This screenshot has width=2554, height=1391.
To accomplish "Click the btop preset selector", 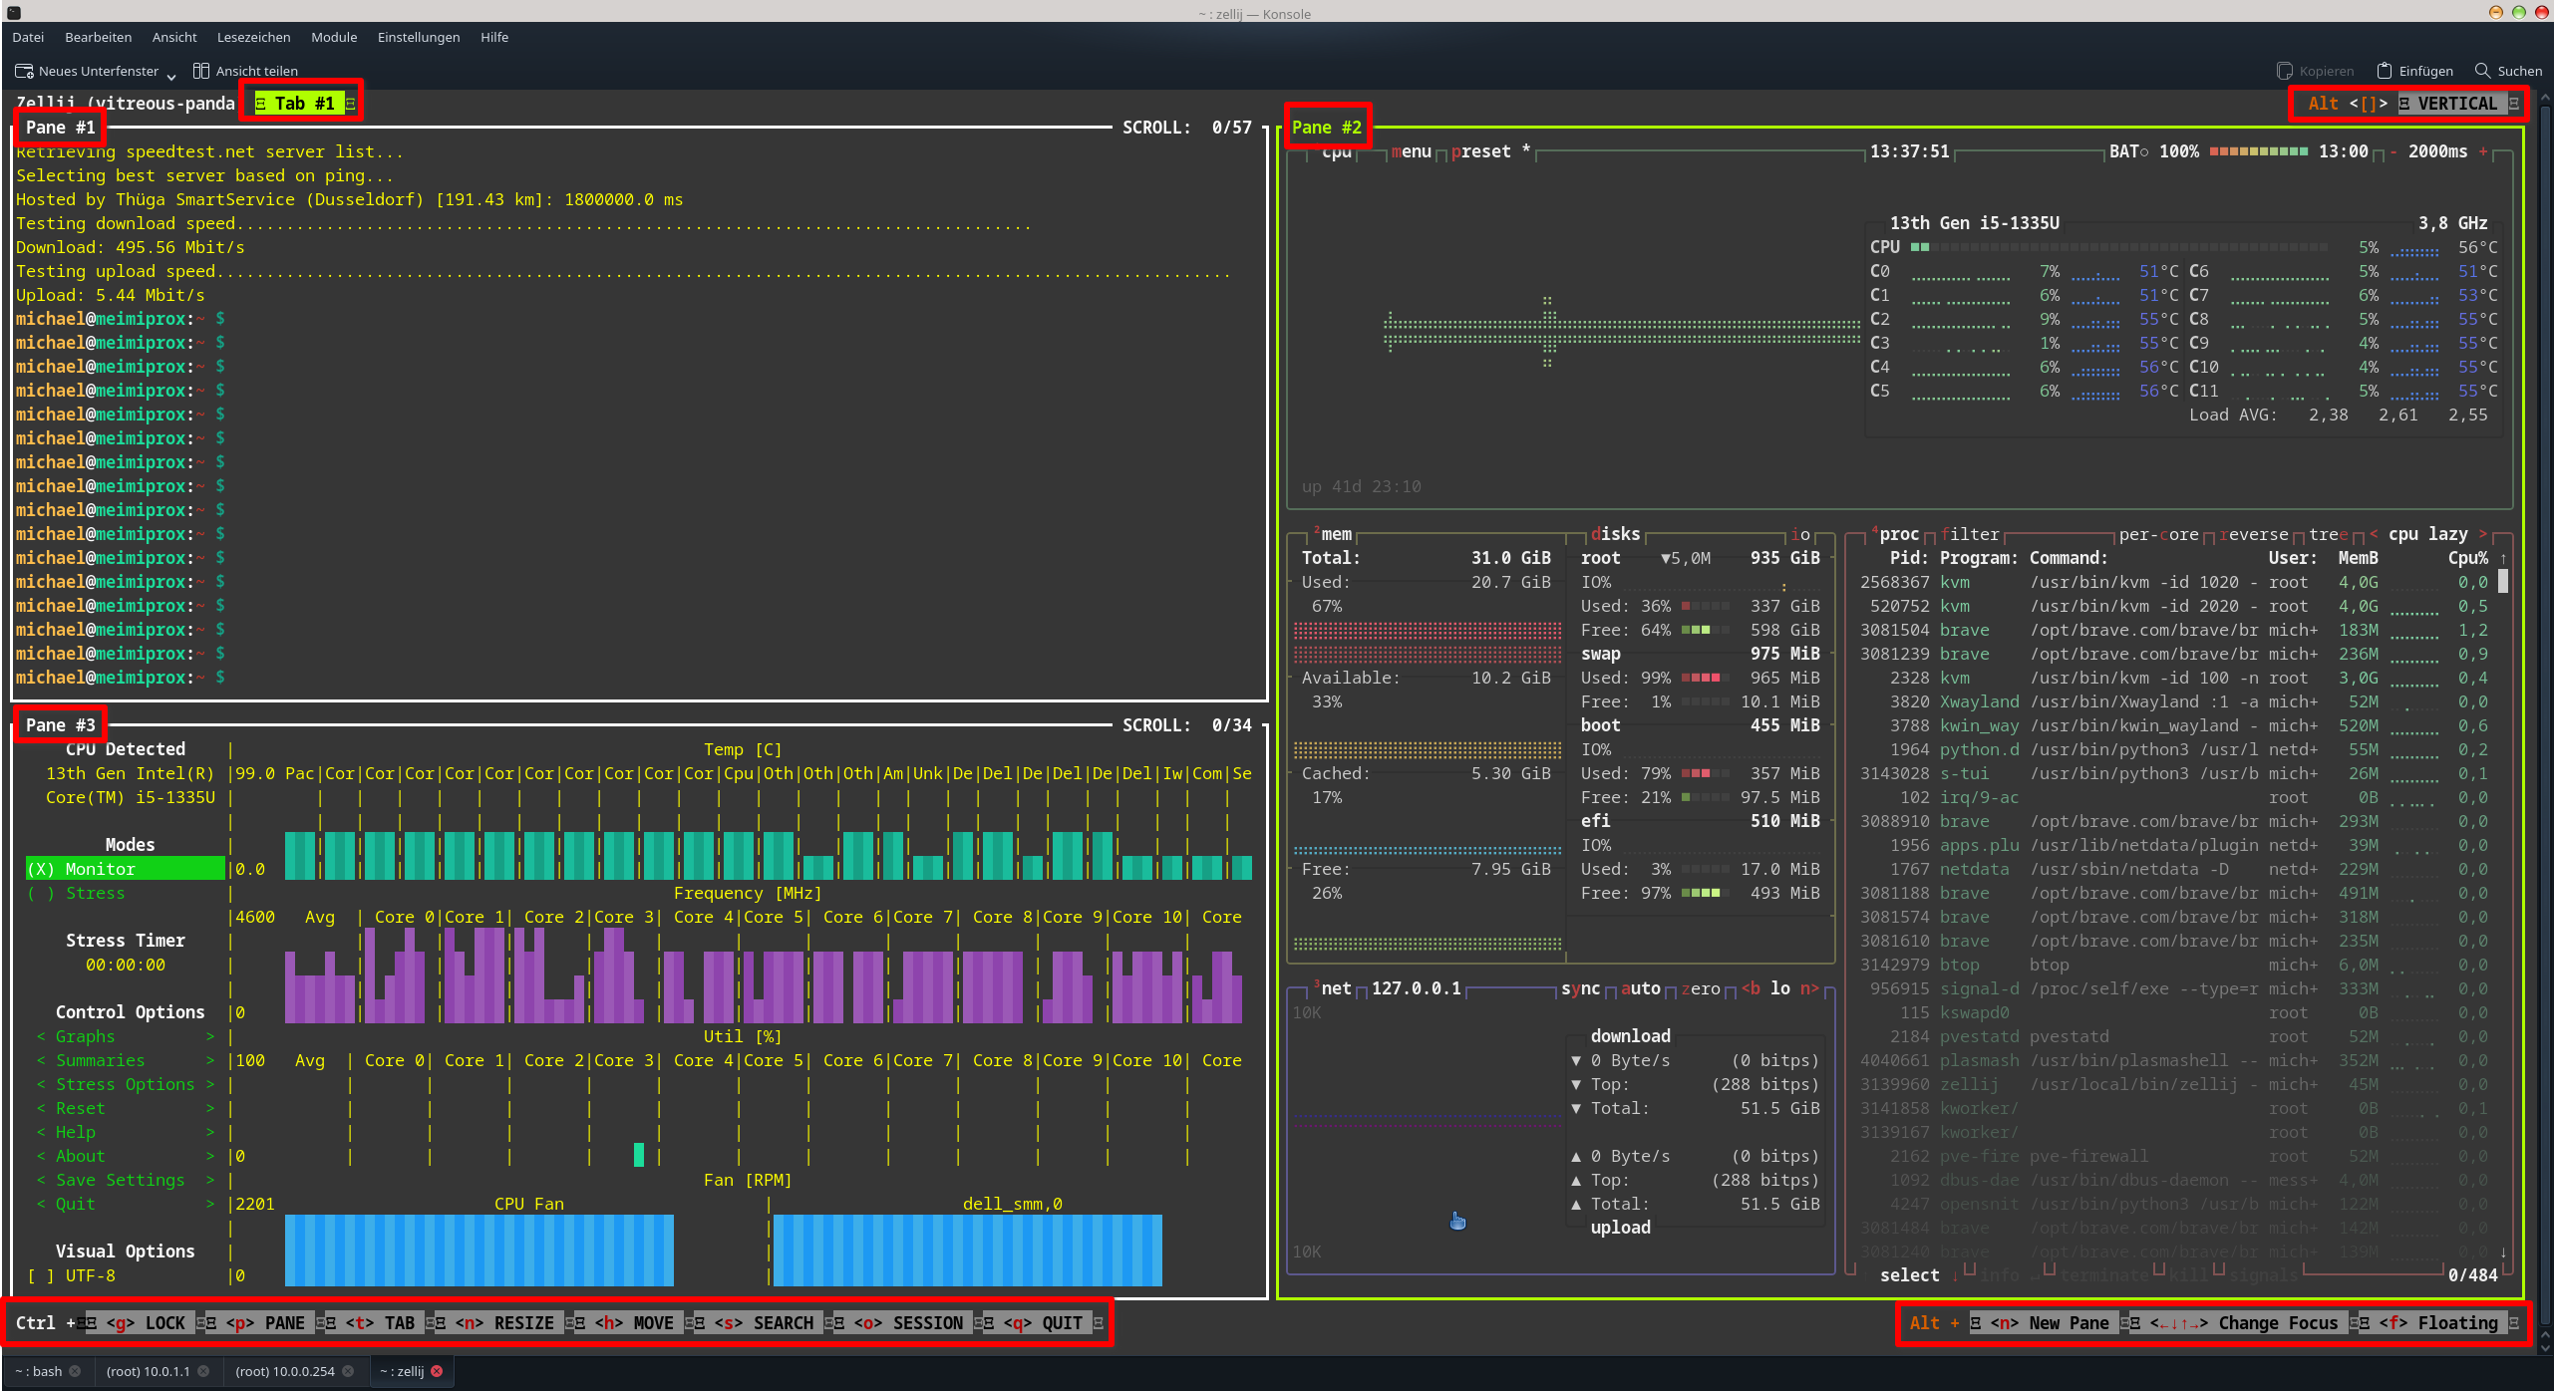I will point(1491,151).
